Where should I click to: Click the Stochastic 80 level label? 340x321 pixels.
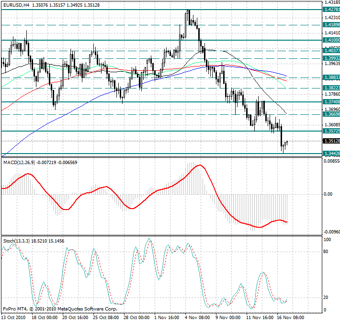[327, 251]
